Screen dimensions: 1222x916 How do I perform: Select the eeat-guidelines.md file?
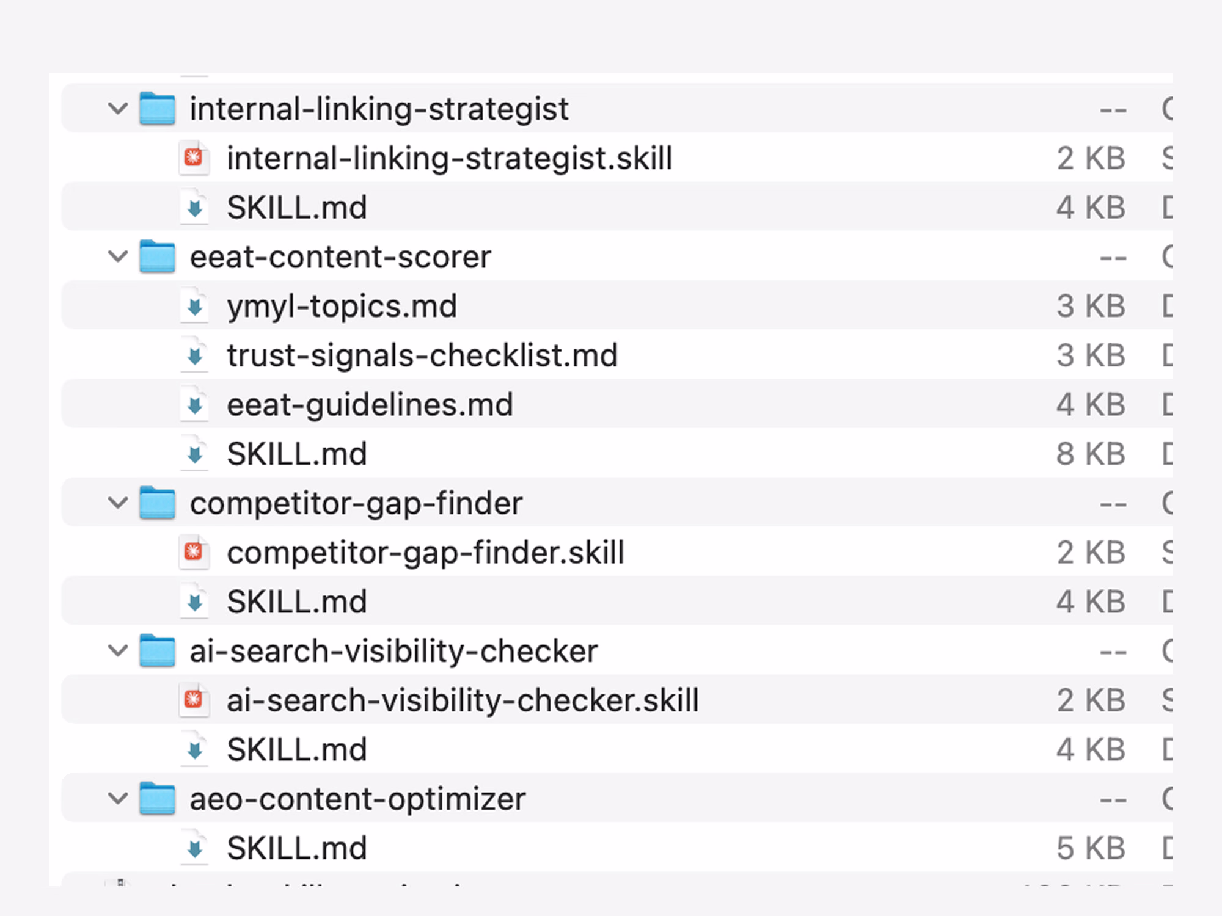coord(370,405)
